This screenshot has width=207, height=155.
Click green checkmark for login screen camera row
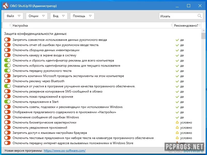(x=177, y=56)
